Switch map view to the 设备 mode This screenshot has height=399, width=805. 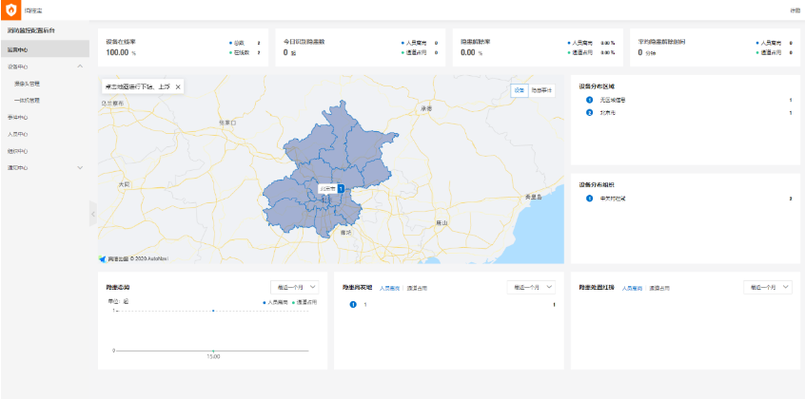[519, 90]
